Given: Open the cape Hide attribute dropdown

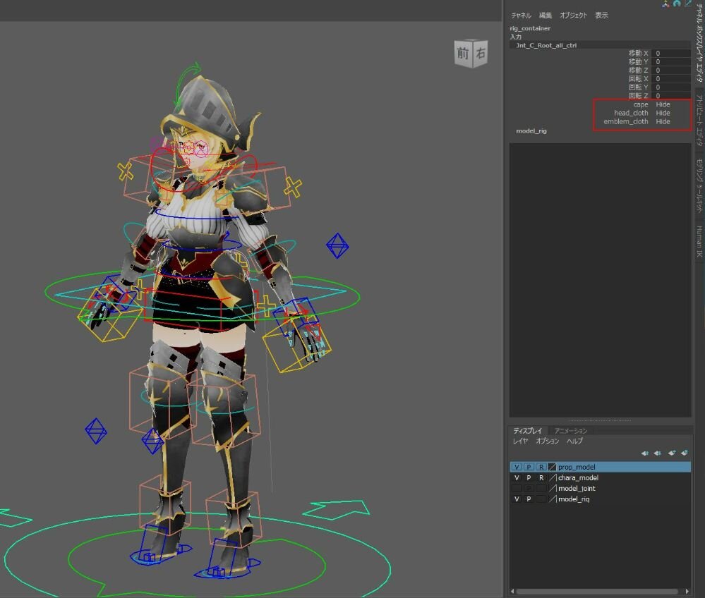Looking at the screenshot, I should [x=663, y=104].
